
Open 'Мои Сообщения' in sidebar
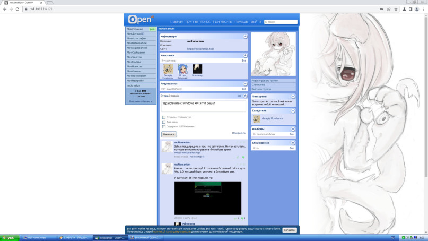141,53
